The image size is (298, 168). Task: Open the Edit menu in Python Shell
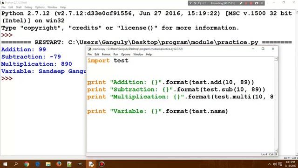[11, 7]
